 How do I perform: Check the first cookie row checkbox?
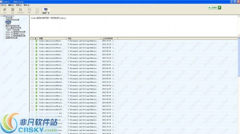pyautogui.click(x=32, y=41)
